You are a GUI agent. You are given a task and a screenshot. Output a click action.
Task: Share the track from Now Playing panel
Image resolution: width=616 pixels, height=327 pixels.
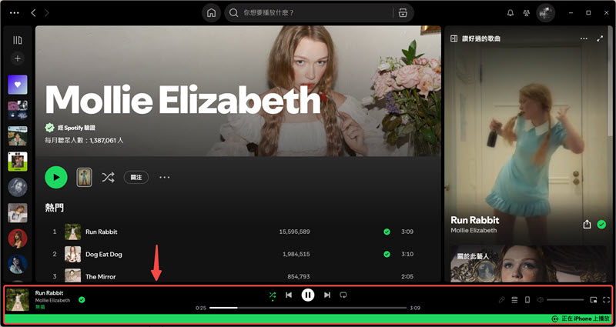coord(587,224)
